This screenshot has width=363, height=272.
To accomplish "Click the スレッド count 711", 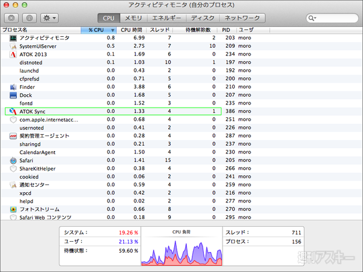I will pos(296,233).
